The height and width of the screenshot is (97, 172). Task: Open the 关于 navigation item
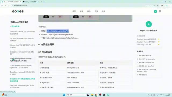(x=103, y=11)
